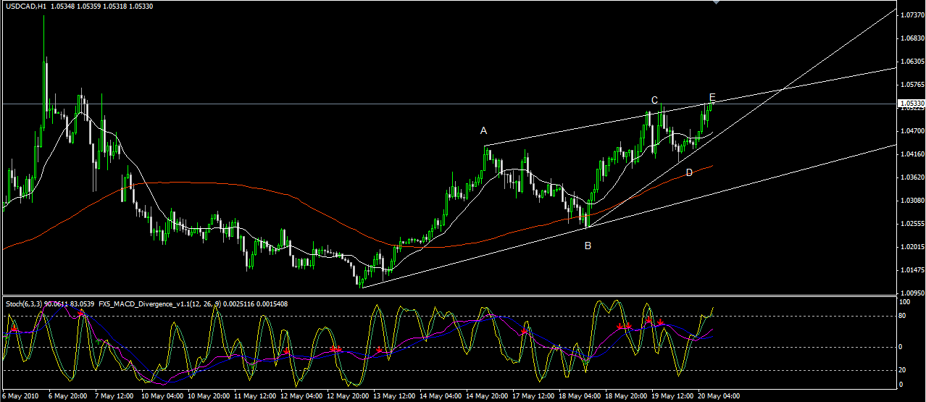This screenshot has height=402, width=926.
Task: Click the 20 level on stochastic scale
Action: pos(904,370)
